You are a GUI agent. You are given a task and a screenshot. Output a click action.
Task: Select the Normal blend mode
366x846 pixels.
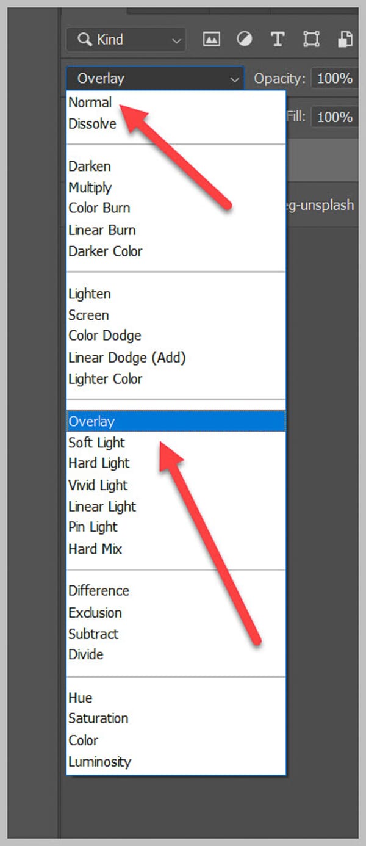point(90,103)
